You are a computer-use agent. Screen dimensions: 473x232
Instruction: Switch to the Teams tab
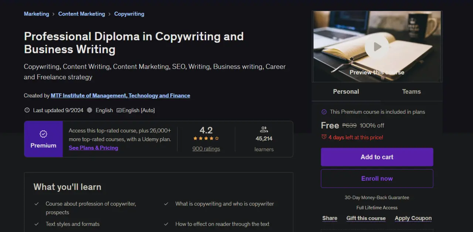411,91
